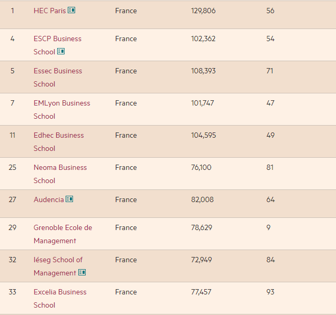
Task: Click value 93 in Excelia row
Action: (270, 292)
